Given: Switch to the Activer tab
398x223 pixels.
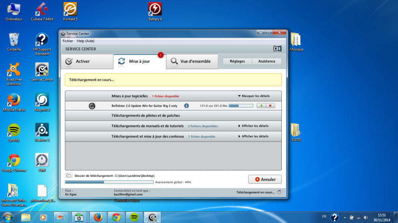Looking at the screenshot, I should tap(87, 61).
